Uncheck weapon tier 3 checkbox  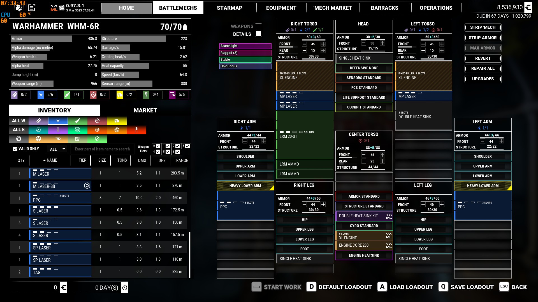[x=187, y=146]
